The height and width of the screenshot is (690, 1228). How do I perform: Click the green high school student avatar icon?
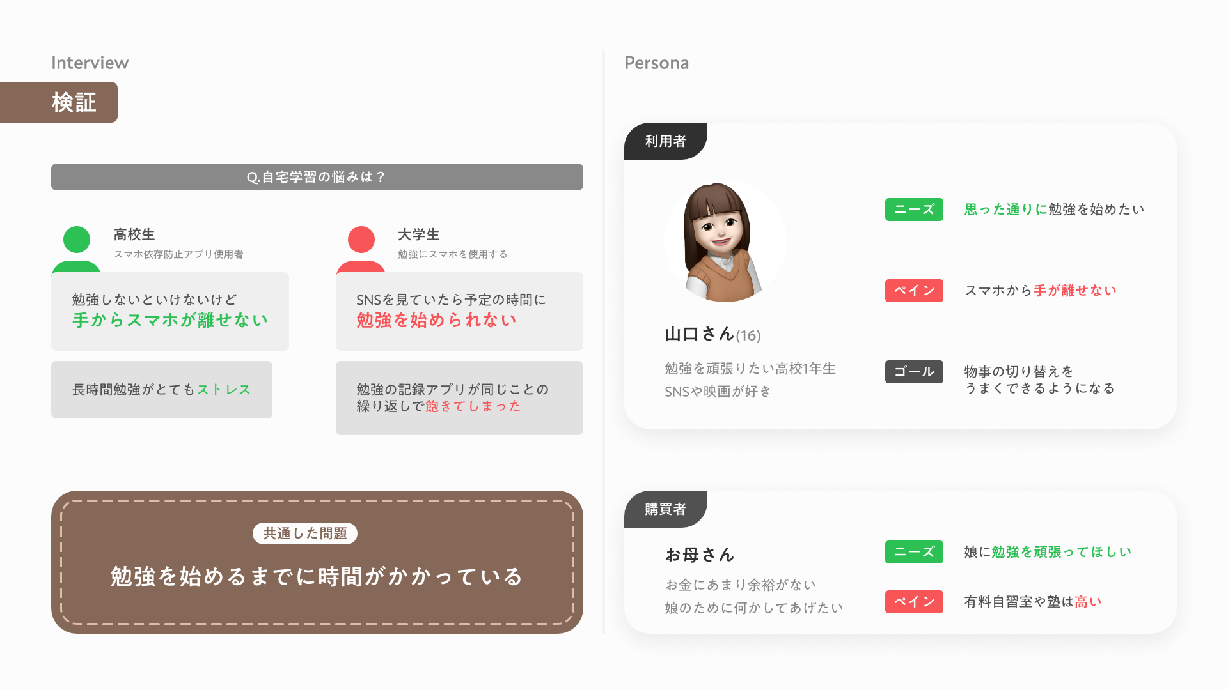[77, 248]
